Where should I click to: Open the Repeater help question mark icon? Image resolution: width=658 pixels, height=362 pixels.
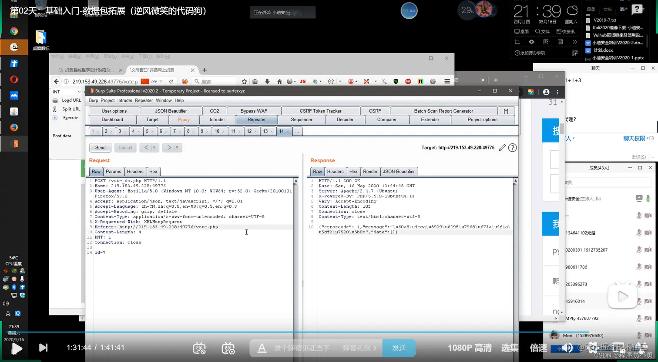pos(513,148)
